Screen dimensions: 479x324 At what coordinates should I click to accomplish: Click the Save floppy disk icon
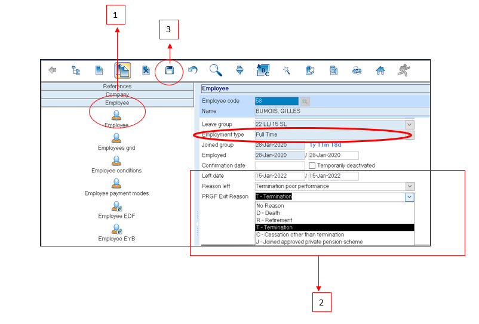(170, 70)
